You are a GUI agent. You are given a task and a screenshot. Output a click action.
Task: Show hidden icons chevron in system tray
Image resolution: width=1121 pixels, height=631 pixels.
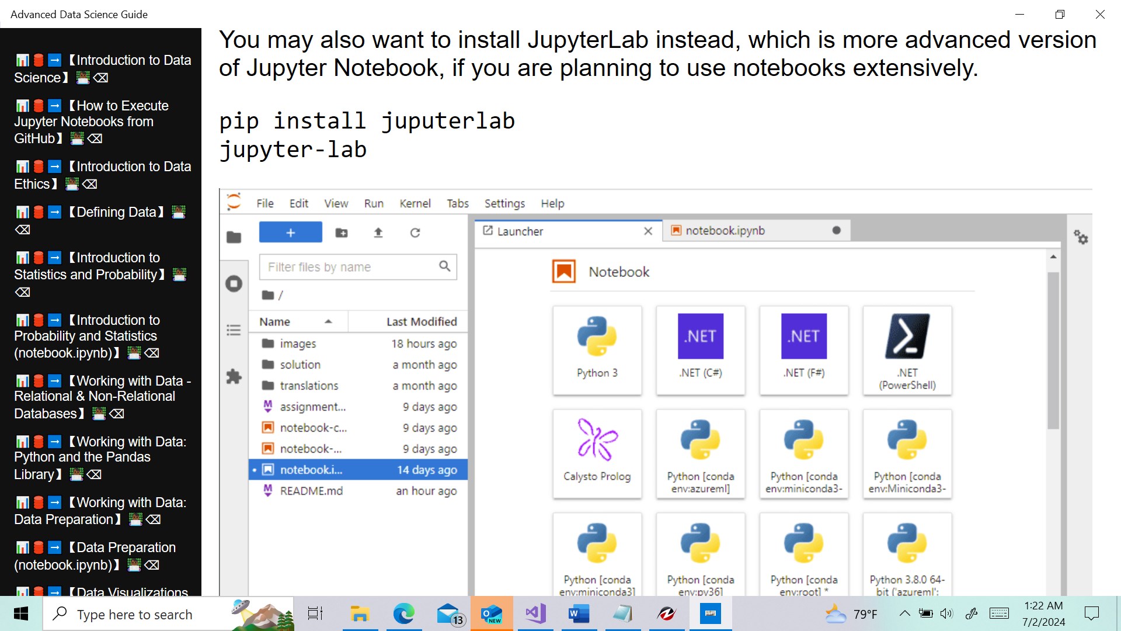click(904, 613)
